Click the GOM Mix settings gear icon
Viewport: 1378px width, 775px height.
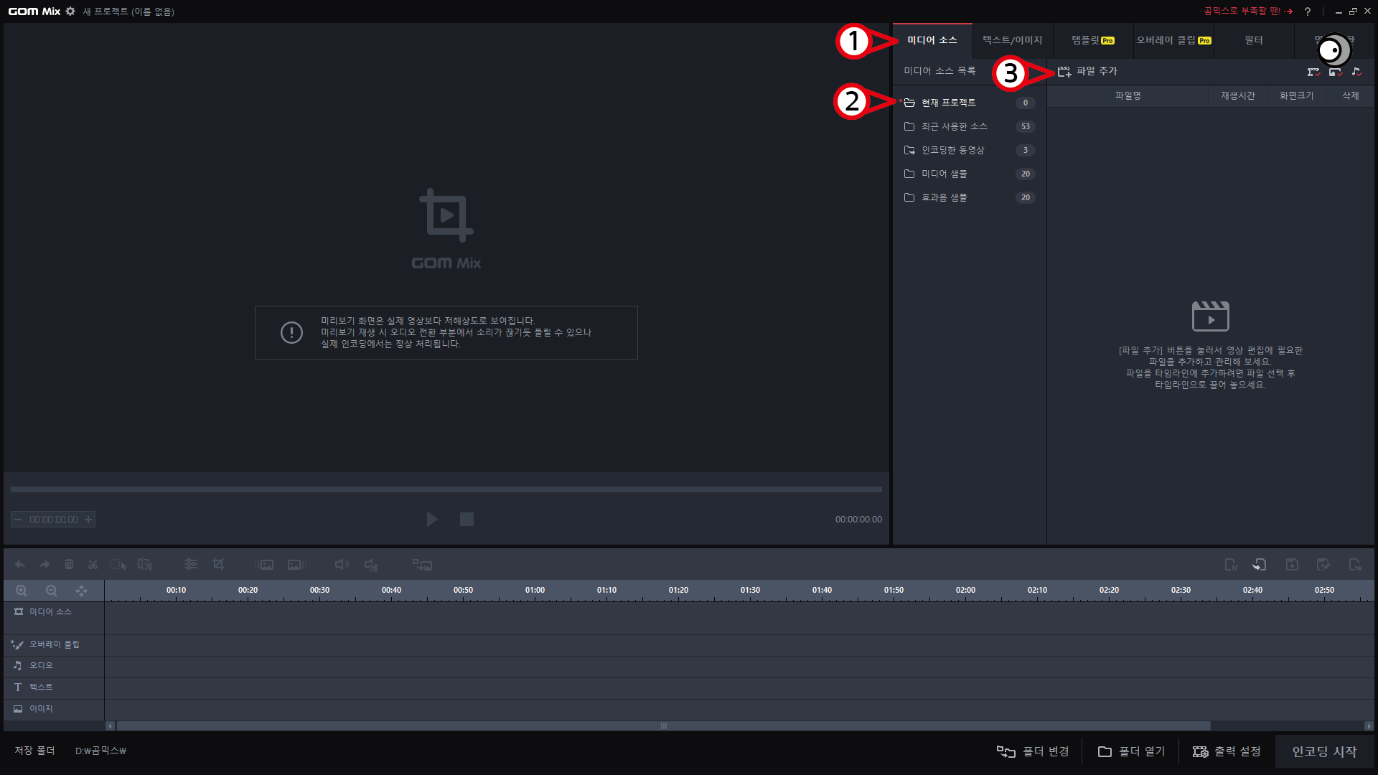point(70,11)
